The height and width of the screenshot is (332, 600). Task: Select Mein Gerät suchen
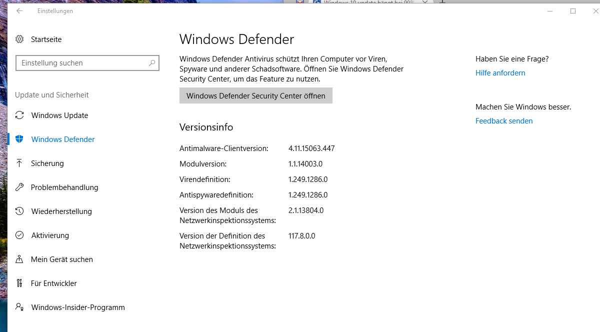click(x=62, y=259)
